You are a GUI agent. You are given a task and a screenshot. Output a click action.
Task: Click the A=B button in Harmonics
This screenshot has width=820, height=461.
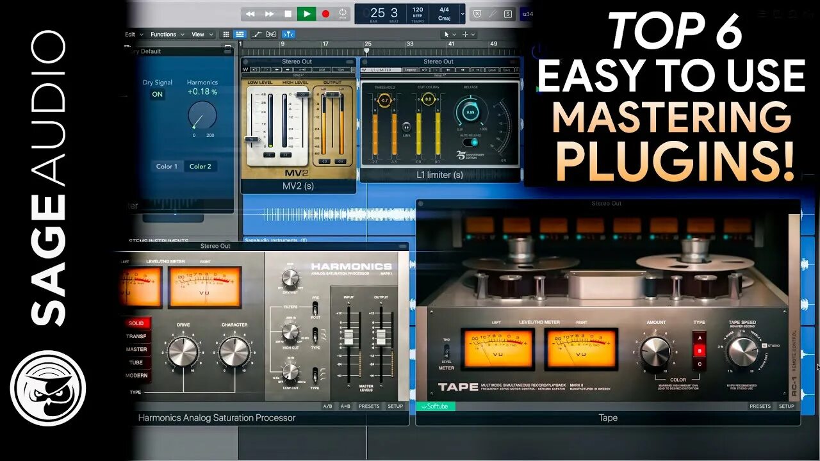coord(345,406)
